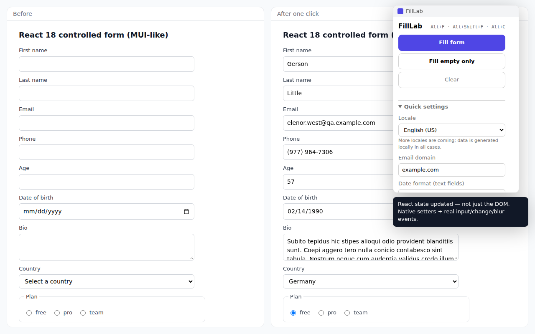Click the Age field showing 57
The image size is (535, 334).
(338, 182)
